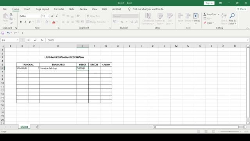Click the Name Box showing E6
The image size is (250, 141).
coord(8,40)
